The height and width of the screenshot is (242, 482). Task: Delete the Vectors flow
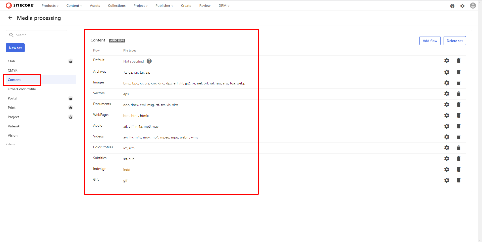459,94
